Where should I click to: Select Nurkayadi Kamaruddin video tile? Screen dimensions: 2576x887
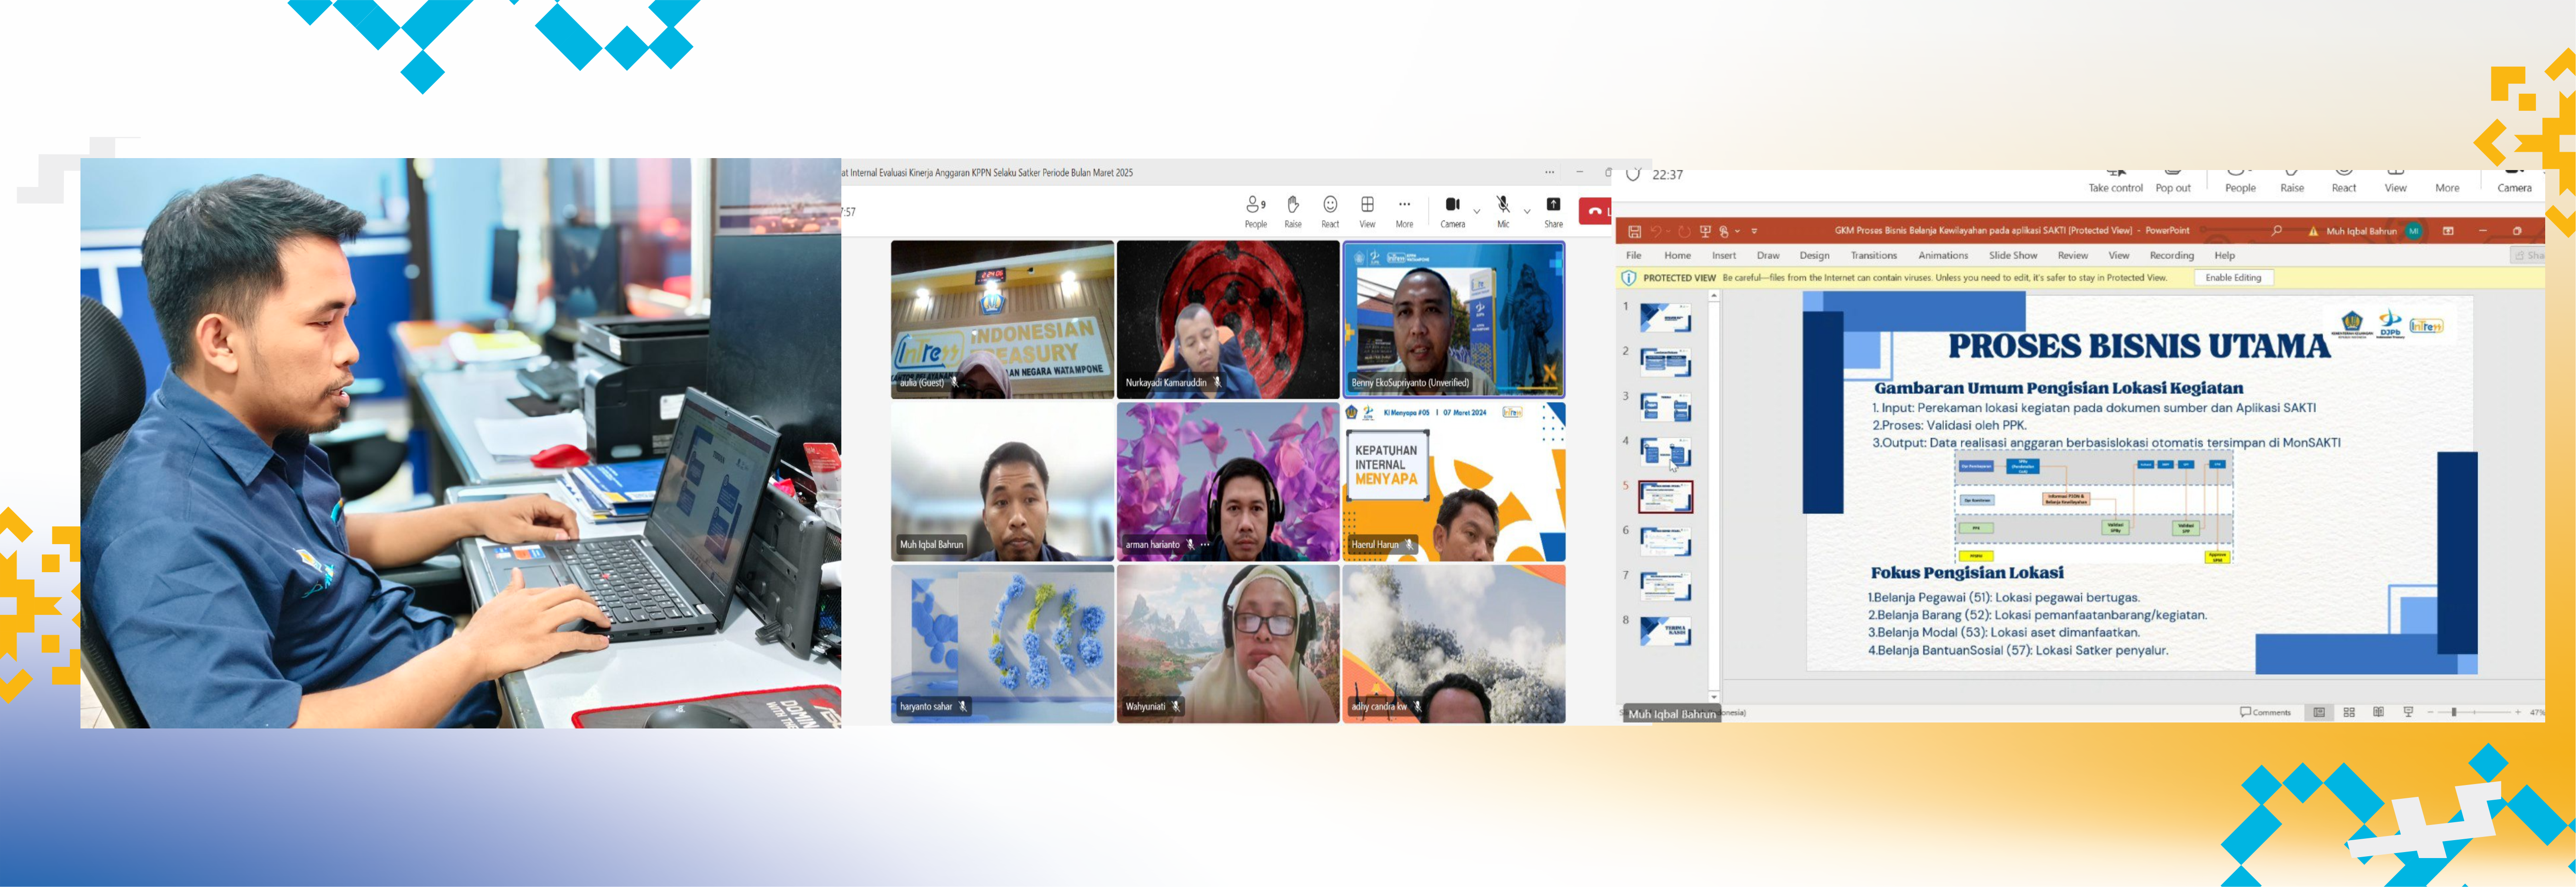pyautogui.click(x=1228, y=319)
